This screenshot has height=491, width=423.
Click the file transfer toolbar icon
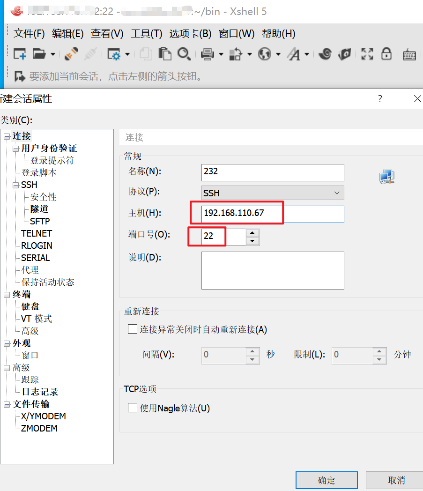(236, 54)
